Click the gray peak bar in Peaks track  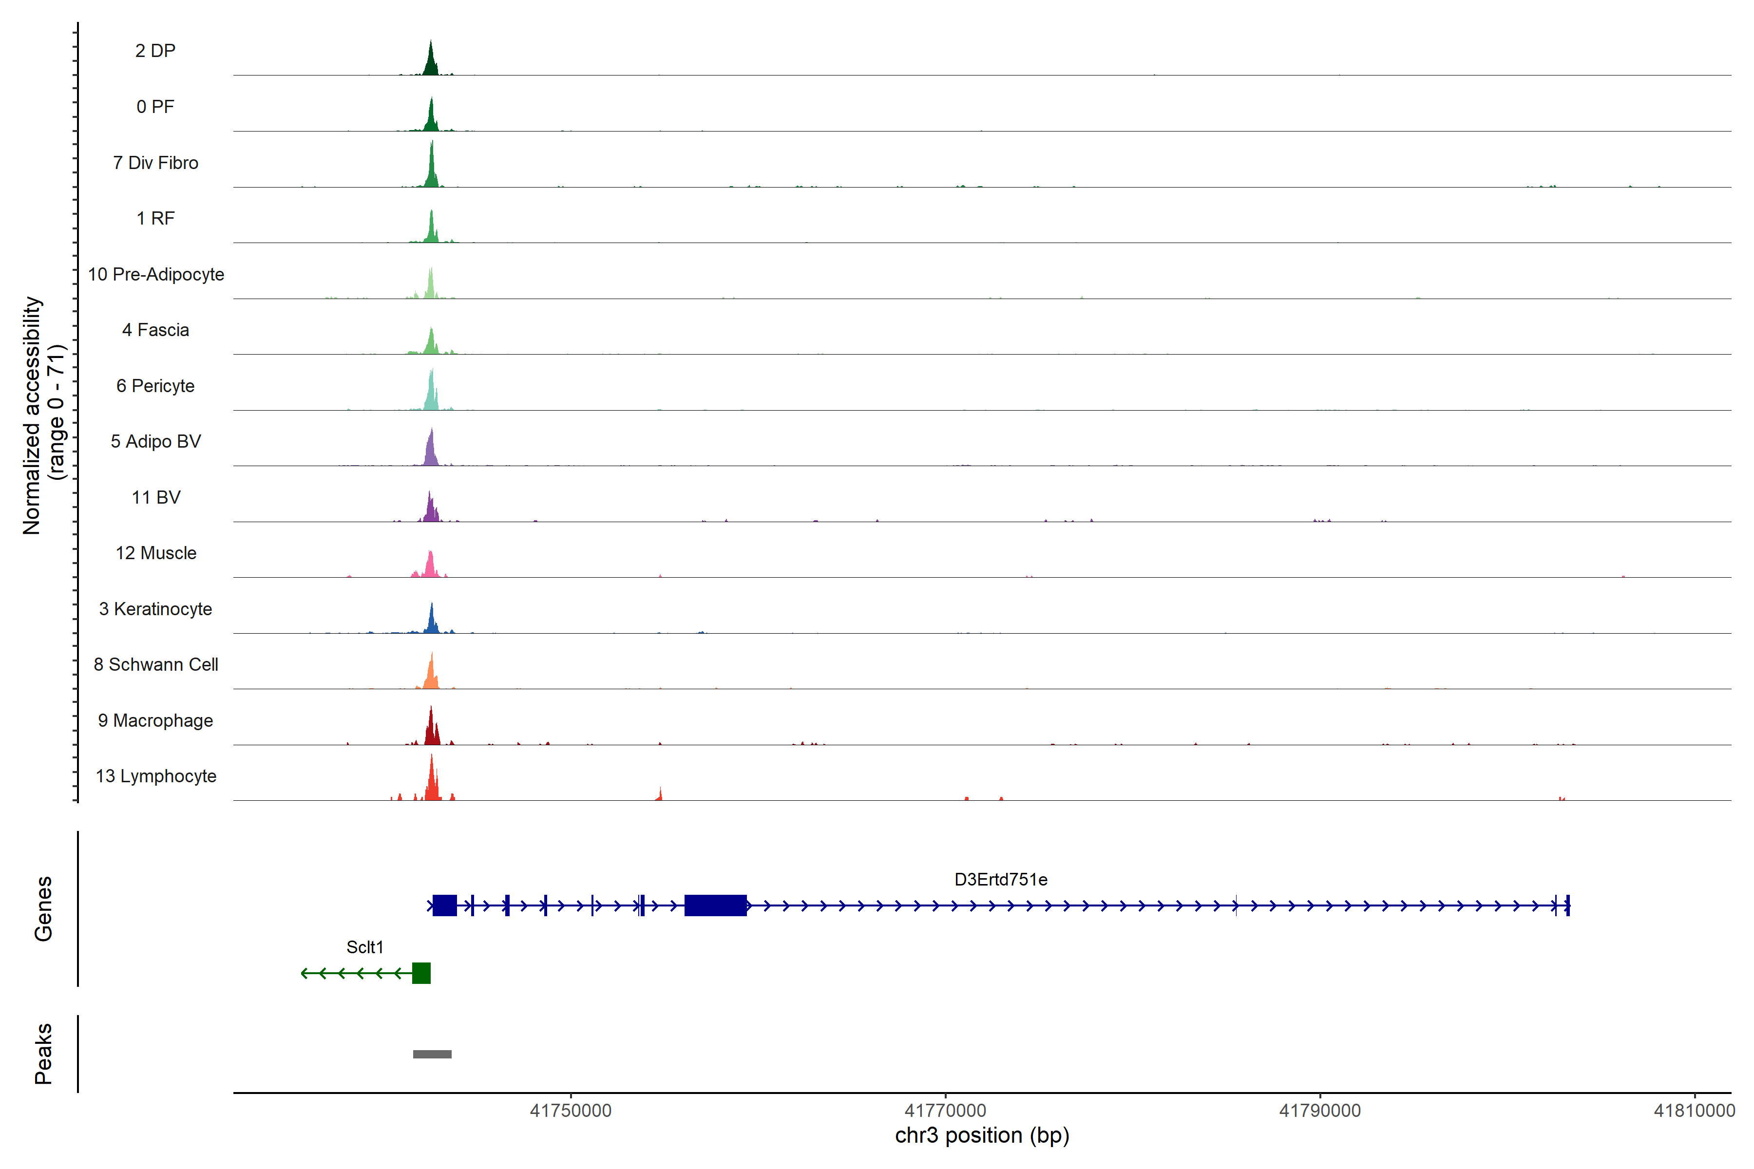tap(433, 1054)
